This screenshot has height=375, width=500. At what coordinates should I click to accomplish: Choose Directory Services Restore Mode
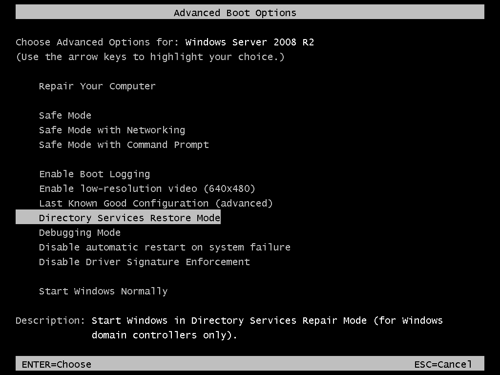click(x=129, y=218)
